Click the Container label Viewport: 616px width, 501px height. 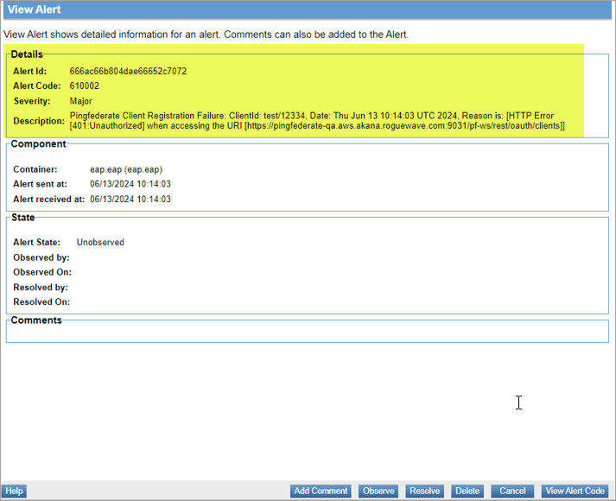click(x=35, y=169)
